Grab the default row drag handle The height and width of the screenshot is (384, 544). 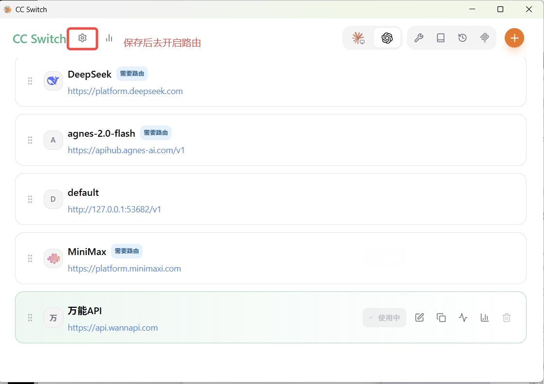[x=30, y=199]
